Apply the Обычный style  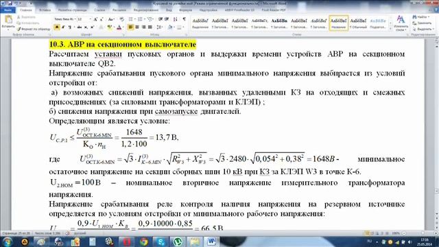click(x=358, y=23)
